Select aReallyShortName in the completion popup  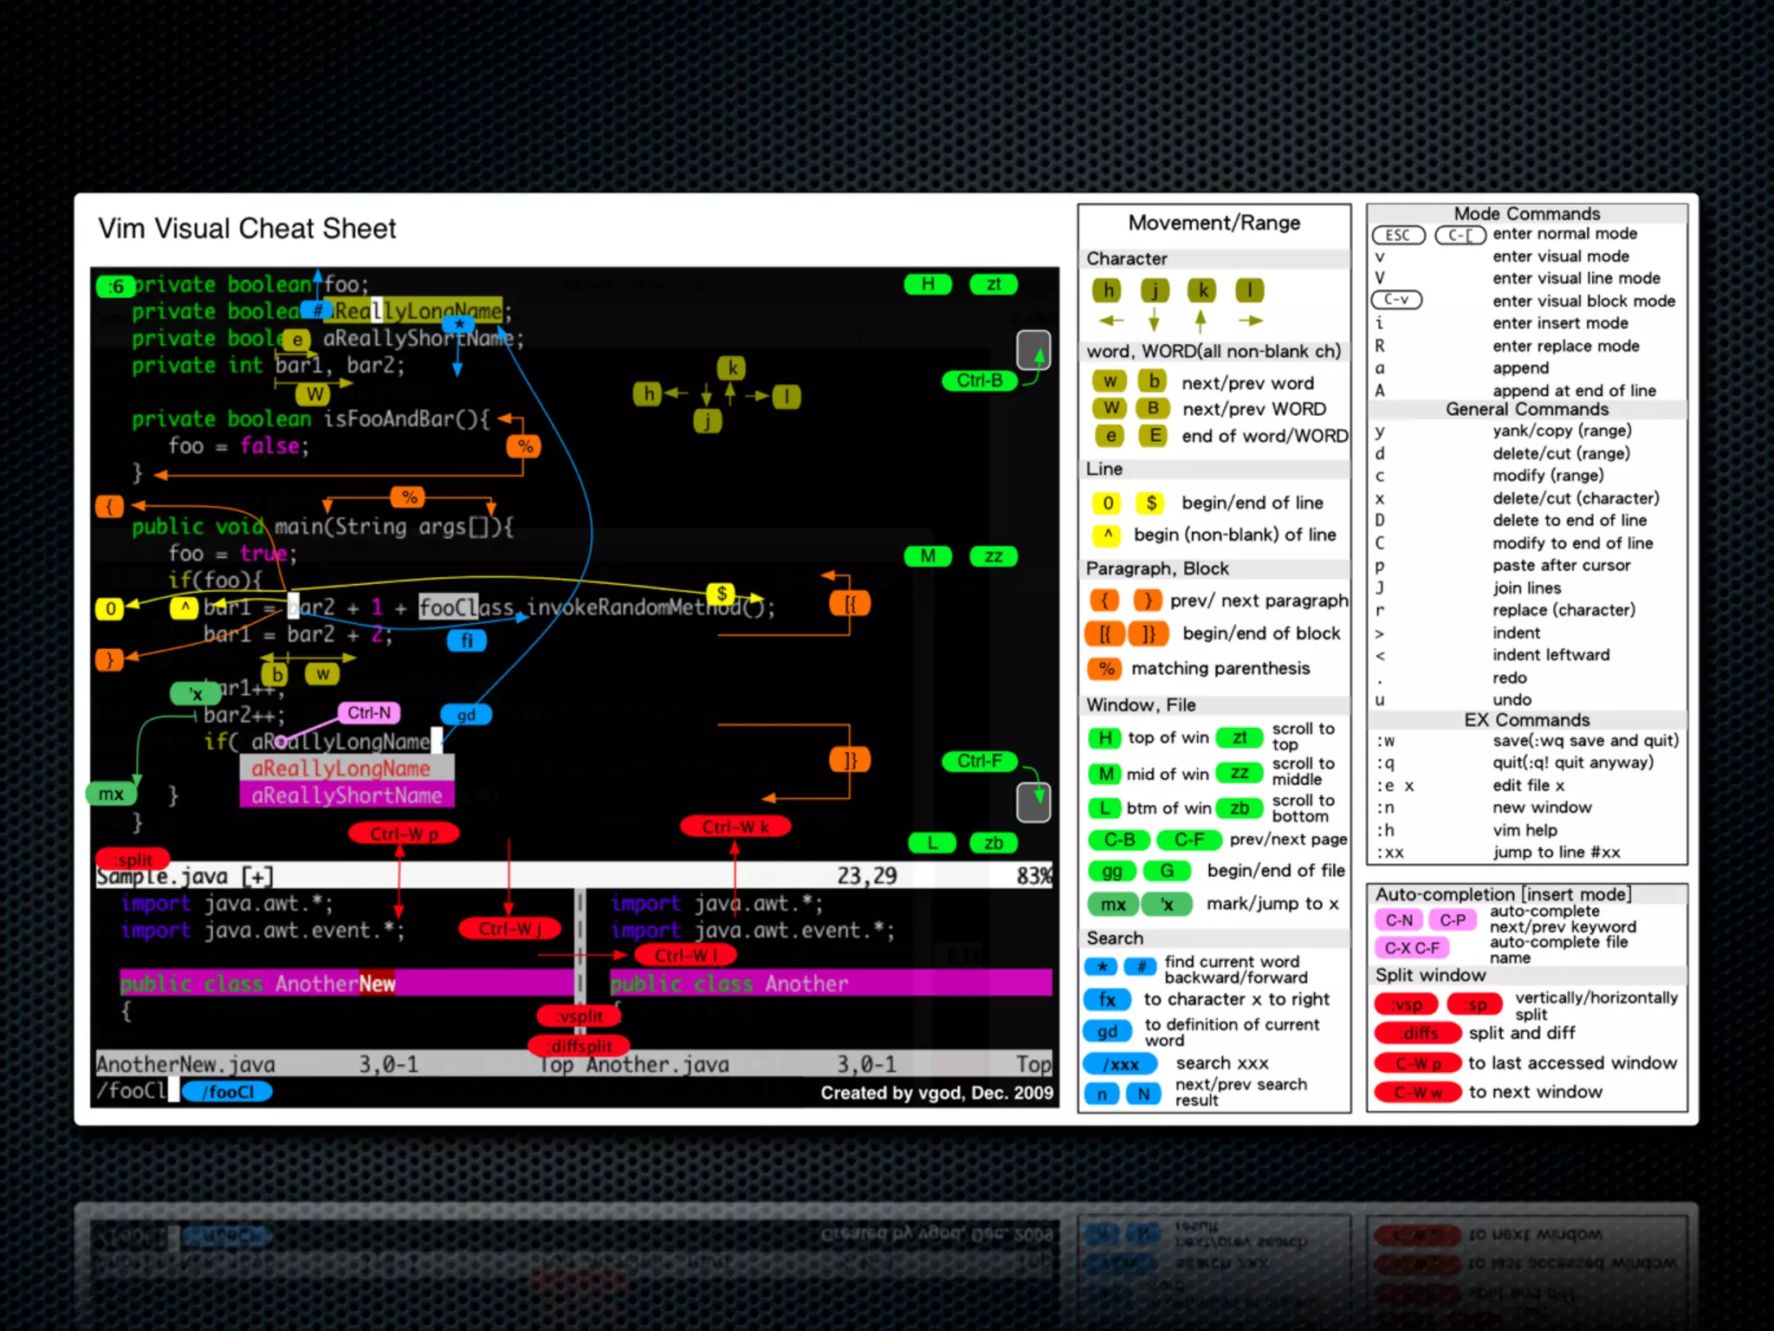(x=346, y=795)
